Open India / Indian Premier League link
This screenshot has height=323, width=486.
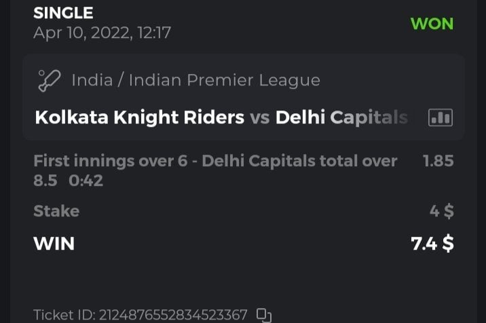(195, 80)
